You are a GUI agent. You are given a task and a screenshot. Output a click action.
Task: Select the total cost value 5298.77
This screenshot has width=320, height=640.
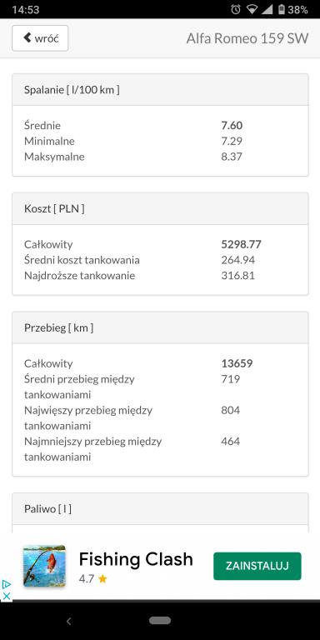pyautogui.click(x=241, y=244)
